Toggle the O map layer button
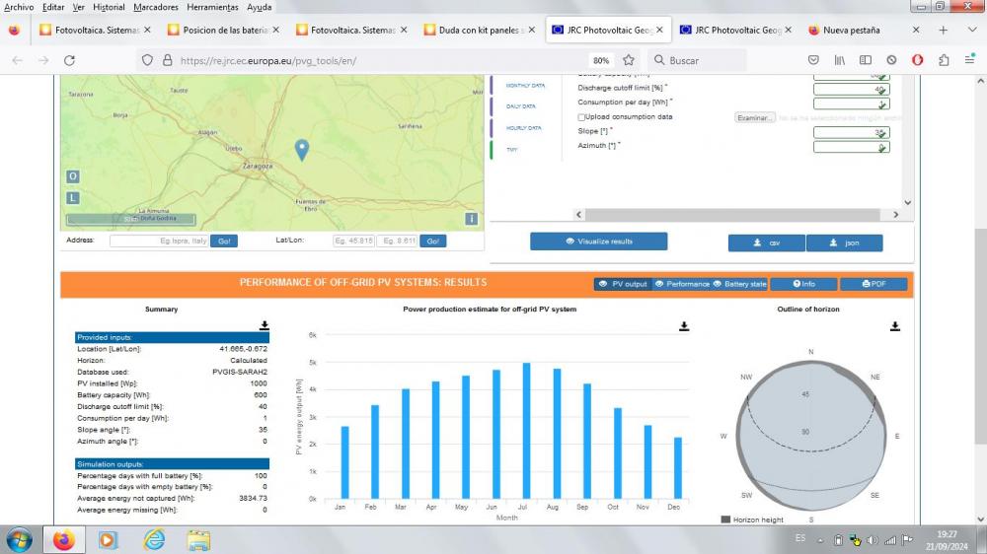Image resolution: width=987 pixels, height=554 pixels. tap(73, 176)
